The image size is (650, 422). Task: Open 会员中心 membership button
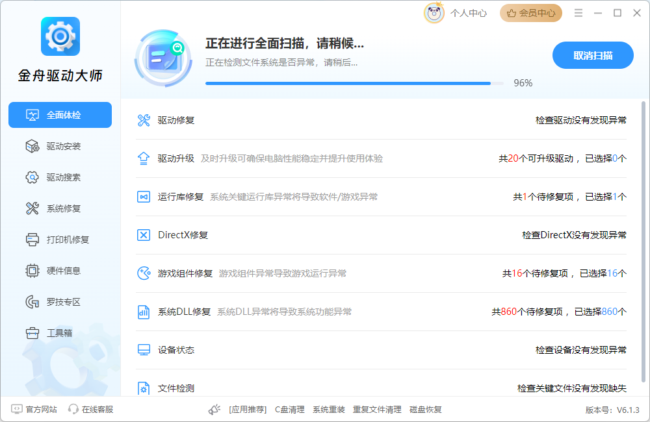tap(531, 13)
